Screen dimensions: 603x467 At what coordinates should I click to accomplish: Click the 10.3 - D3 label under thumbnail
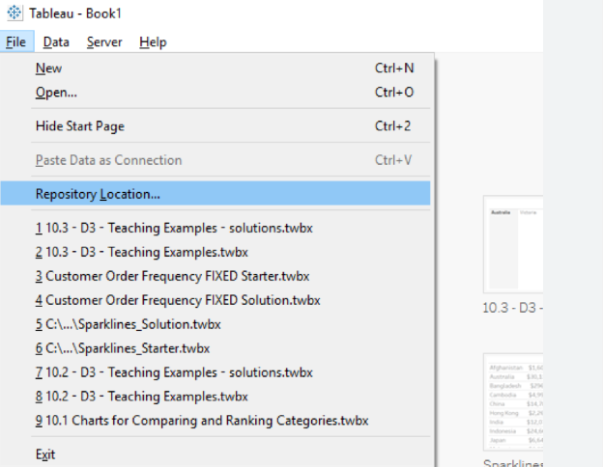512,308
